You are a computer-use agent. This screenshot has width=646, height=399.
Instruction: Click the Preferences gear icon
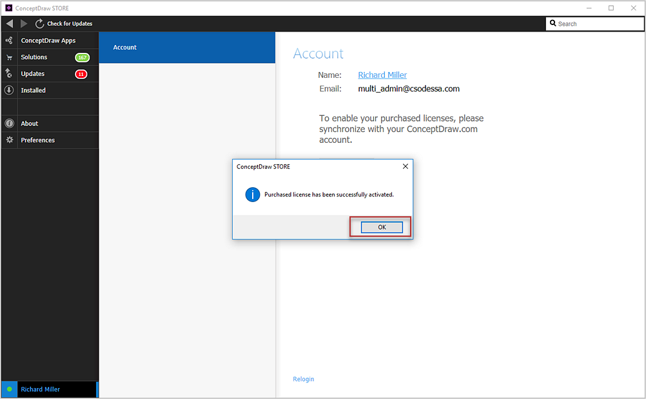tap(10, 140)
